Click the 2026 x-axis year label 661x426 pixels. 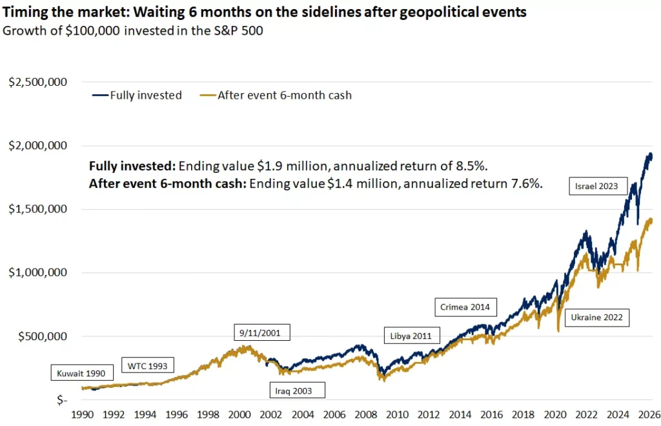pos(649,414)
